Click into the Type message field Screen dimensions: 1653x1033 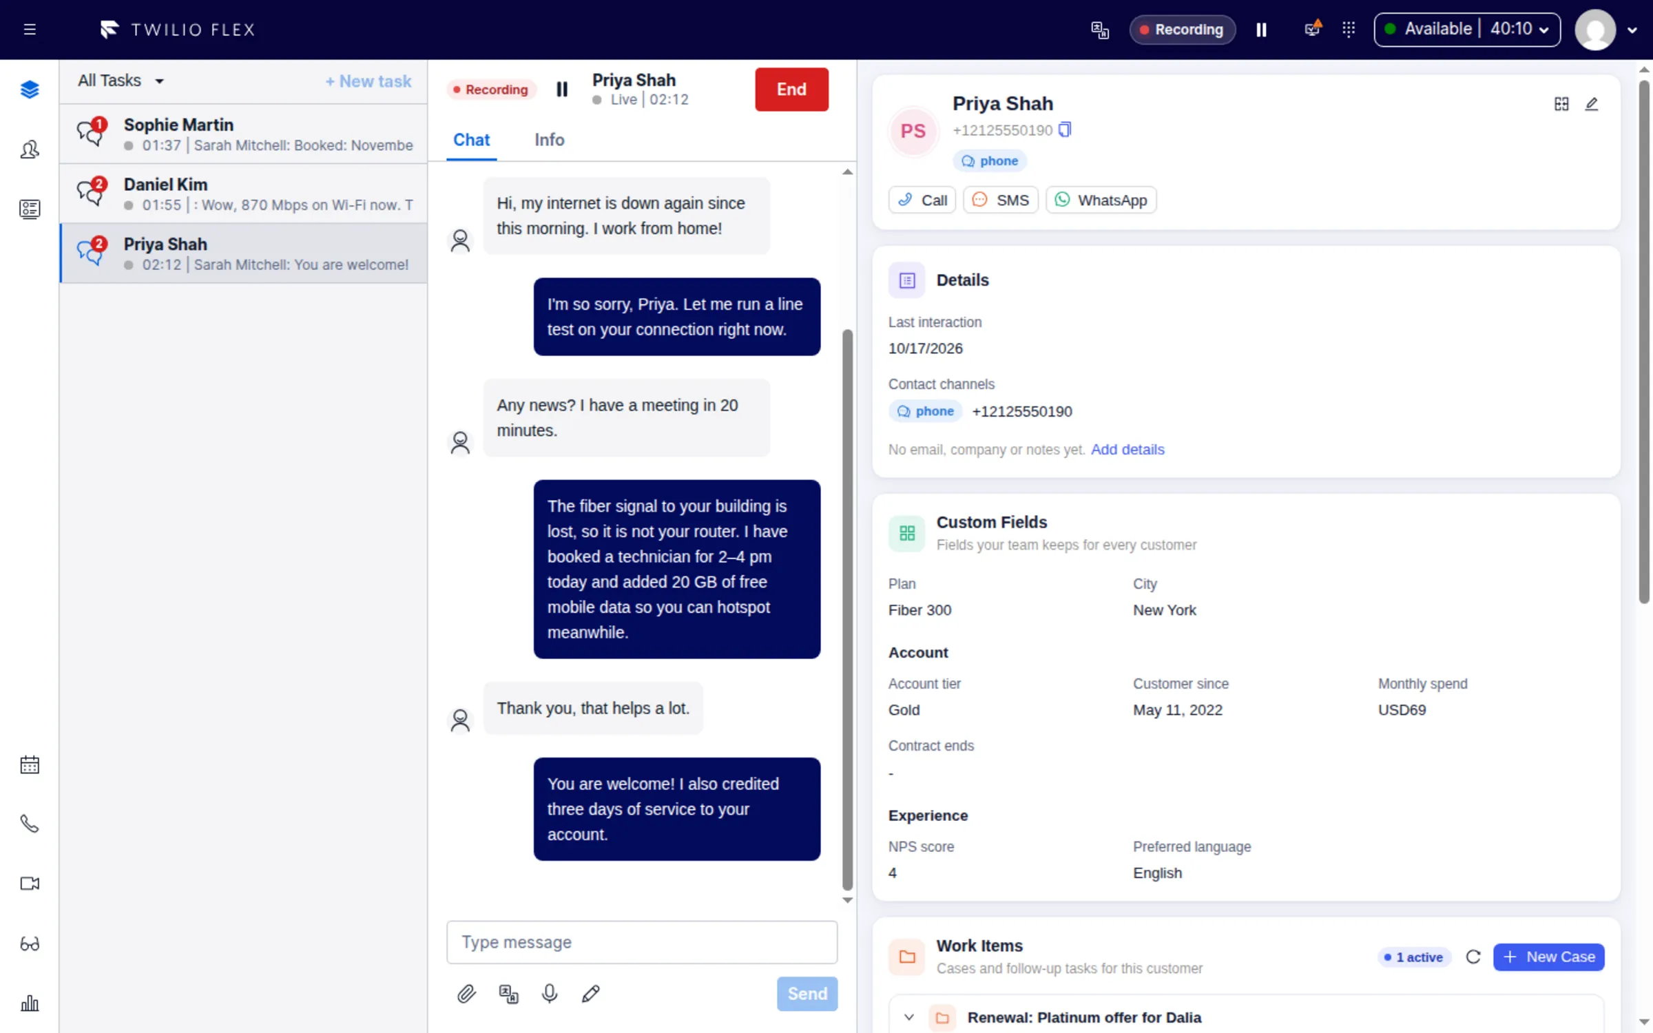[x=642, y=942]
